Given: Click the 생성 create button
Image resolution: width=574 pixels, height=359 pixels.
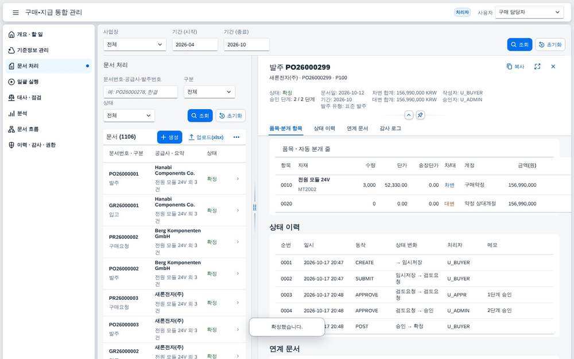Looking at the screenshot, I should [169, 137].
